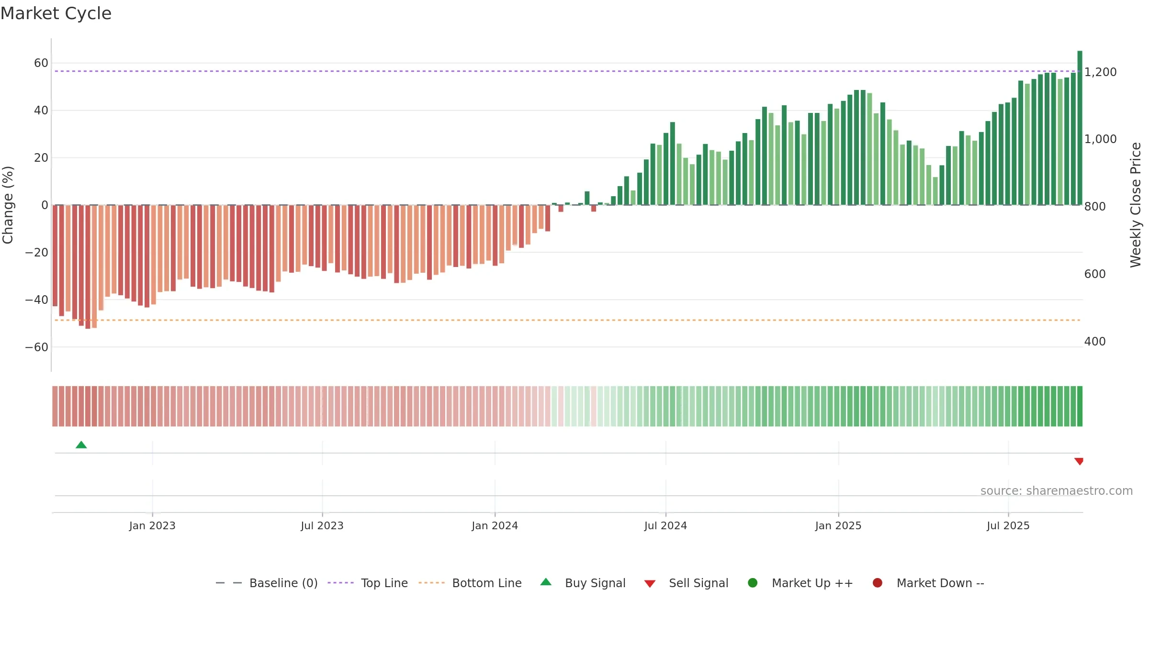Click the dark red circle icon in legend

(x=878, y=583)
